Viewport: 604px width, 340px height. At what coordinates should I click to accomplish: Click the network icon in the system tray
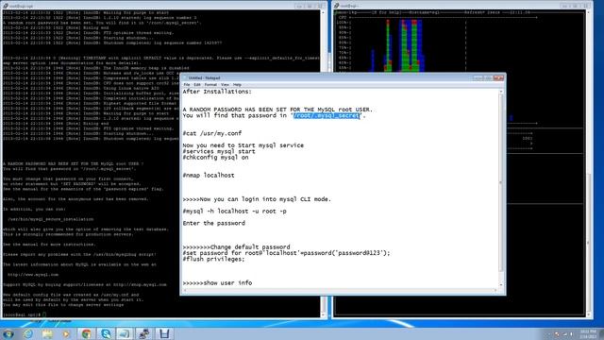coord(565,334)
